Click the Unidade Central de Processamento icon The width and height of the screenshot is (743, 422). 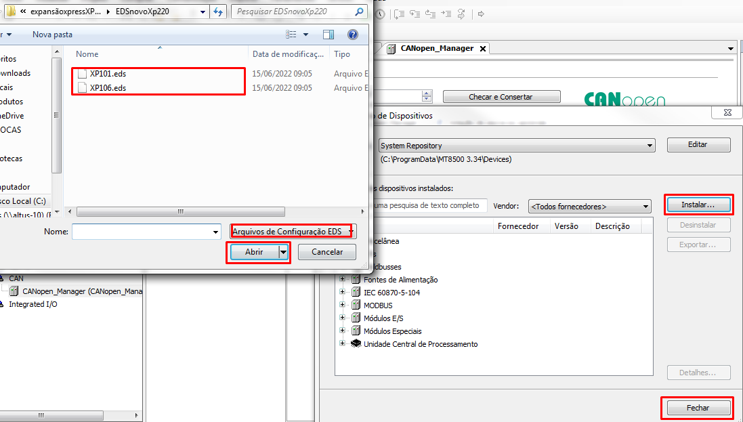click(356, 344)
